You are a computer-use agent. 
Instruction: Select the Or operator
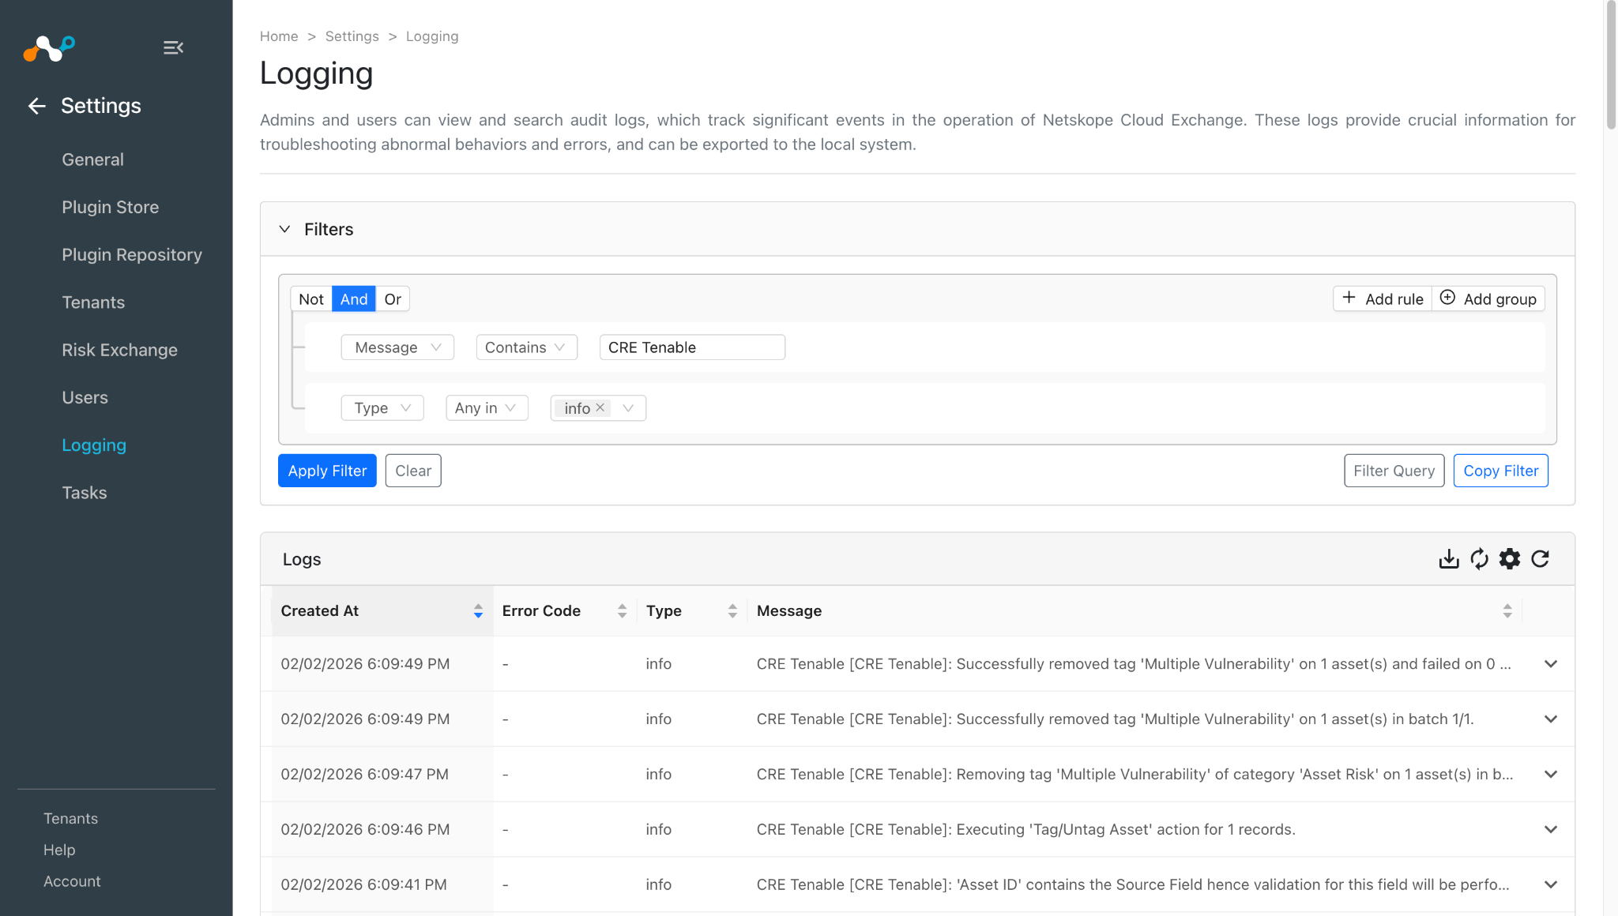(x=393, y=299)
